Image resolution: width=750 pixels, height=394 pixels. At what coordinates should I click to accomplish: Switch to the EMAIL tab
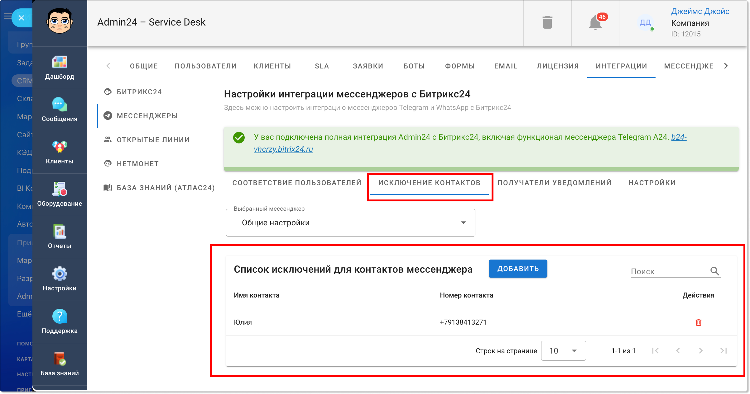(506, 66)
